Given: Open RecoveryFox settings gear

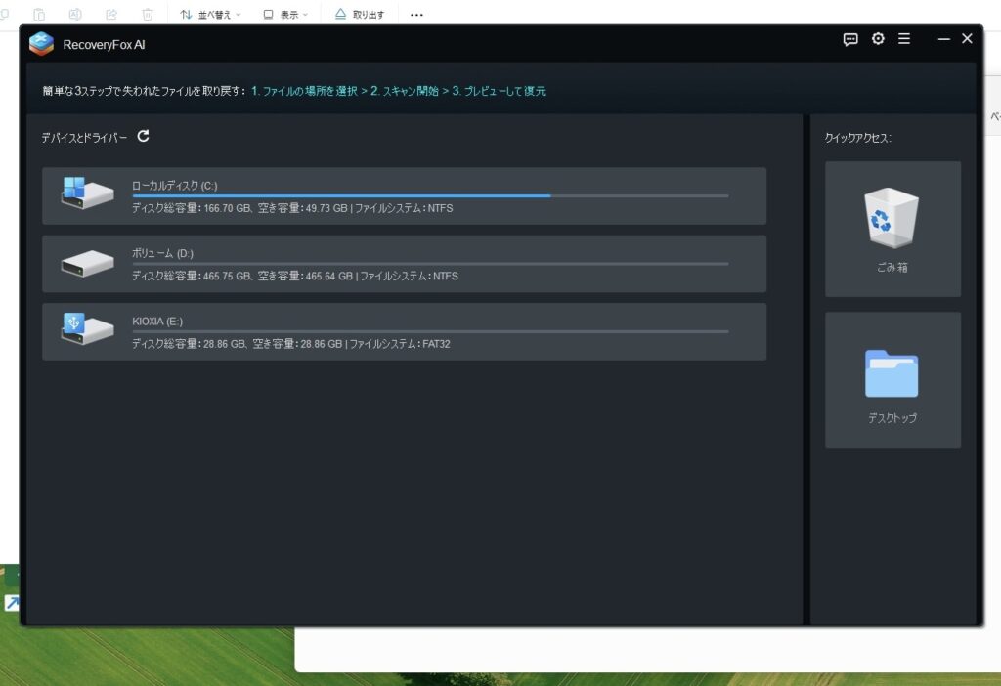Looking at the screenshot, I should point(878,39).
